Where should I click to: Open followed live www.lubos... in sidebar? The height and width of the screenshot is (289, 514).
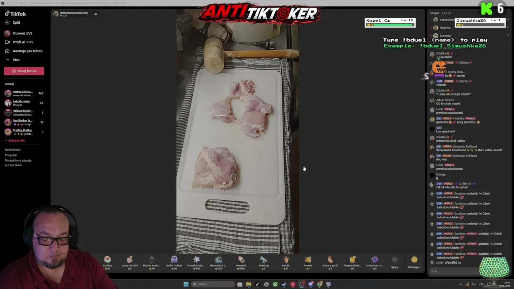[24, 94]
